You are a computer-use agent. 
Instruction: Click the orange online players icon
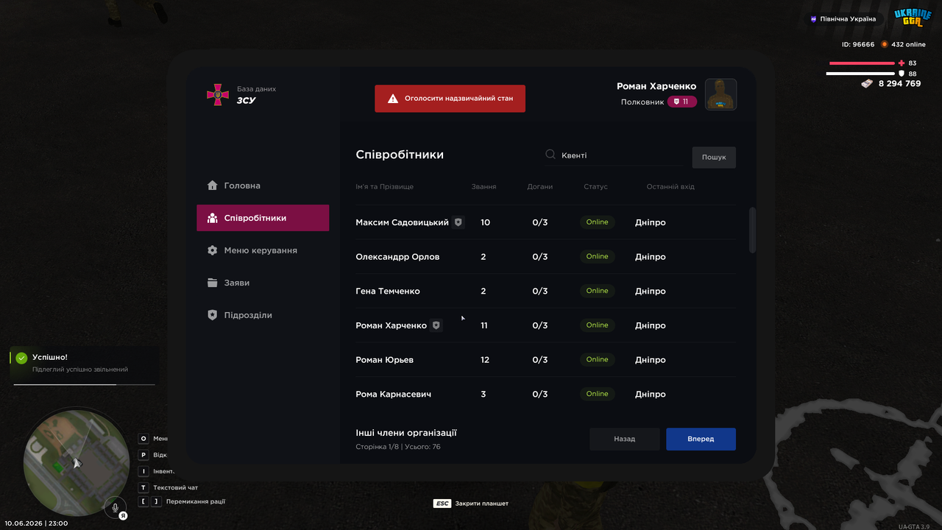coord(885,44)
